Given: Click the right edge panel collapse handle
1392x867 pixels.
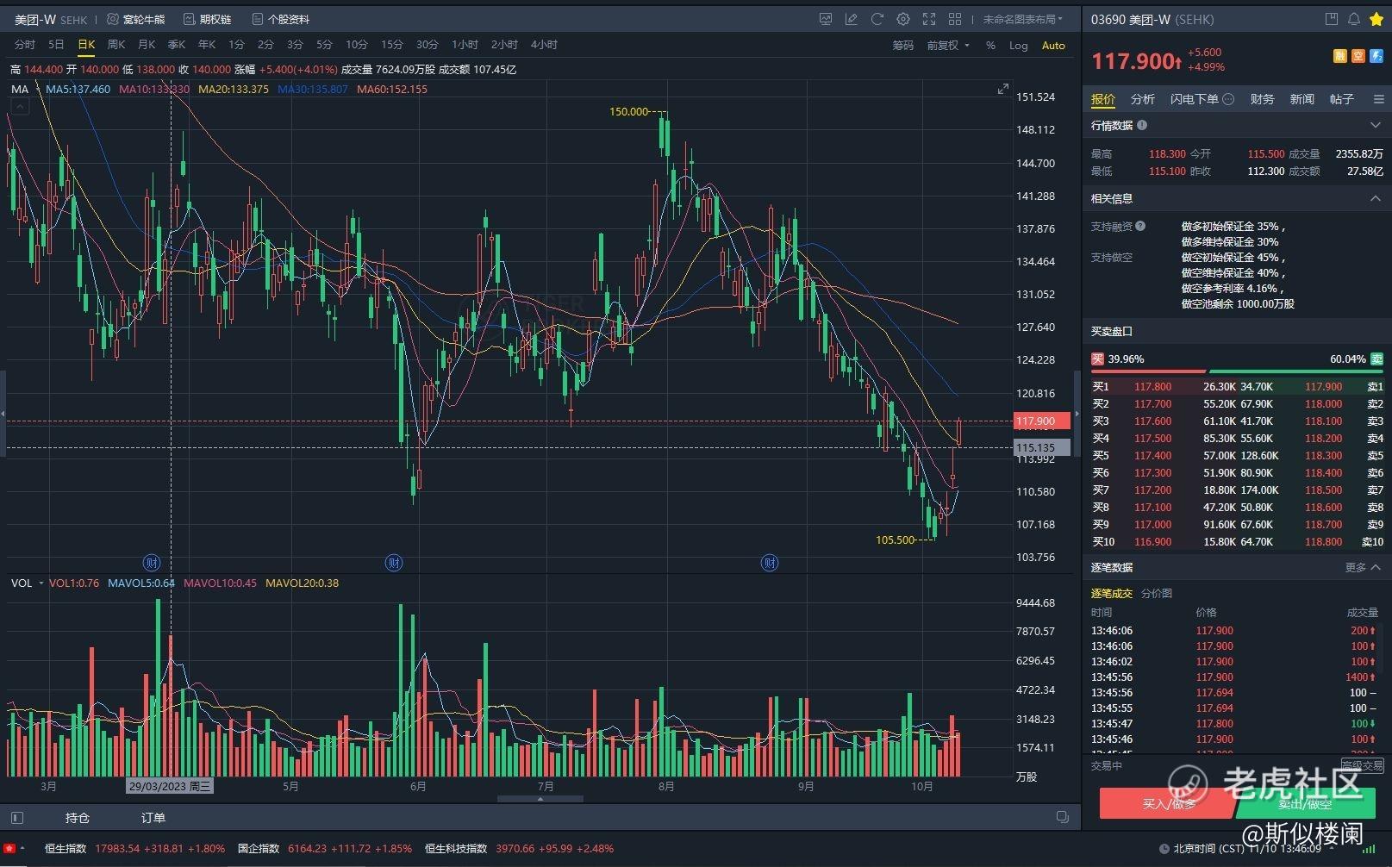Looking at the screenshot, I should pos(1077,415).
